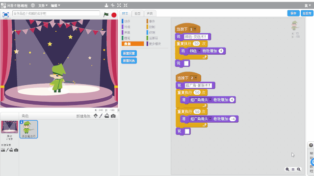The height and width of the screenshot is (176, 314).
Task: Edit the repeat 50 count in first script
Action: point(196,44)
